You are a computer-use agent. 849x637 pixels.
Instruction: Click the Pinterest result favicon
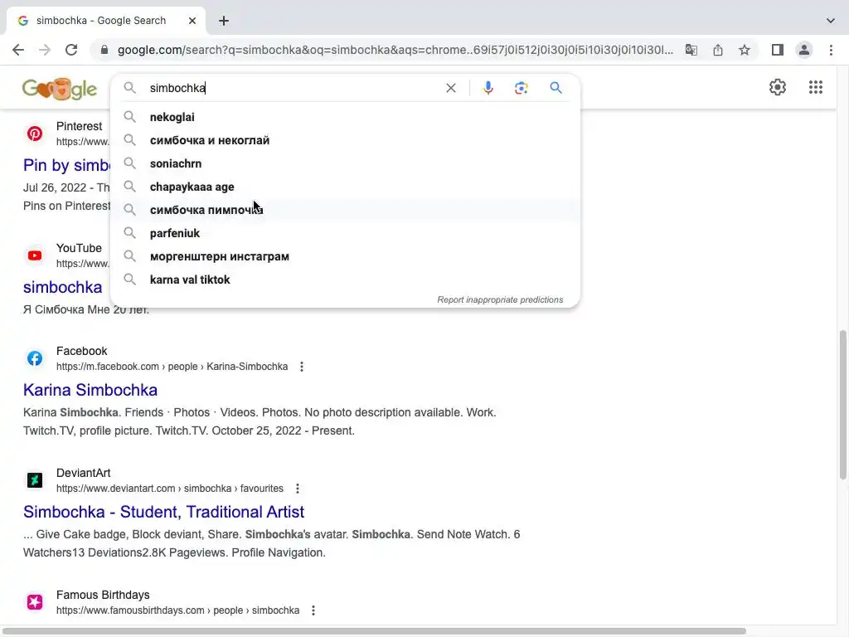click(35, 134)
